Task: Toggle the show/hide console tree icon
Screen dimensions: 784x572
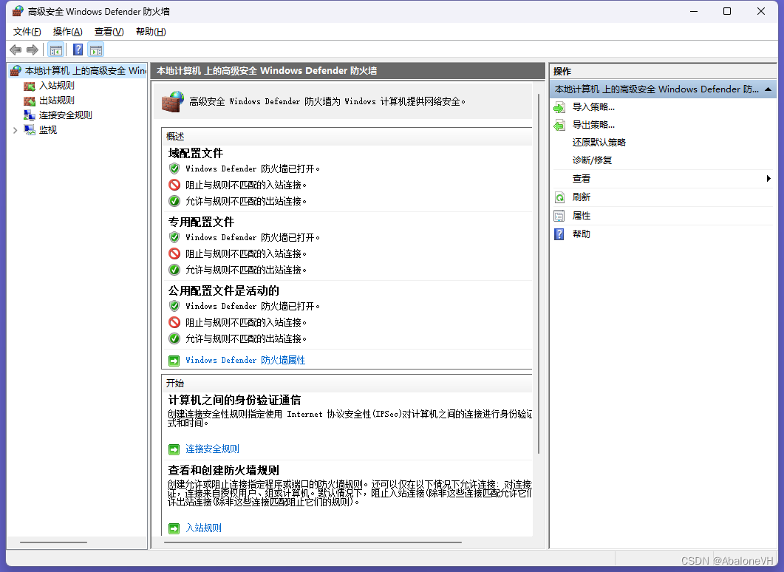Action: click(56, 50)
